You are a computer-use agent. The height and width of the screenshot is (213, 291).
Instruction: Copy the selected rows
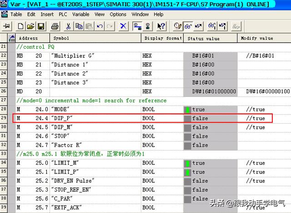[79, 26]
